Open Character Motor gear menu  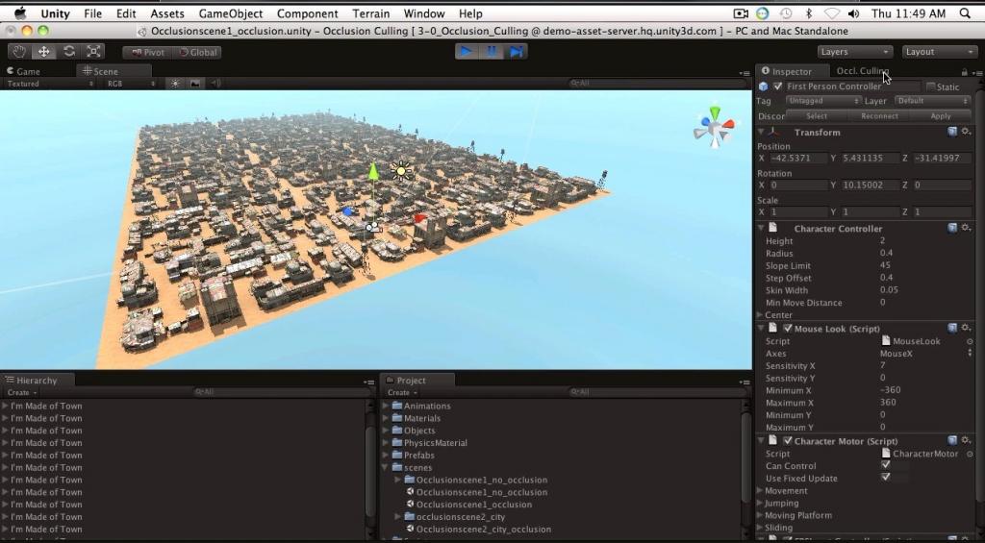[966, 441]
